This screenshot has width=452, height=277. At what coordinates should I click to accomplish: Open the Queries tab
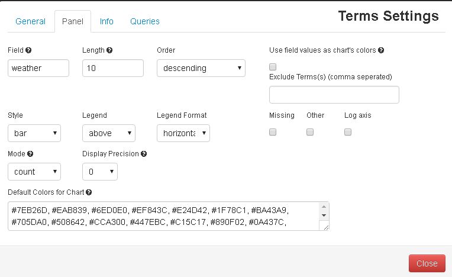tap(145, 21)
